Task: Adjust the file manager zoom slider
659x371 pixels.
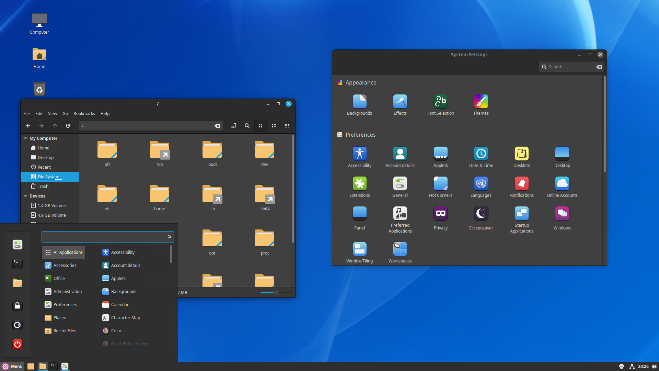Action: [x=276, y=293]
